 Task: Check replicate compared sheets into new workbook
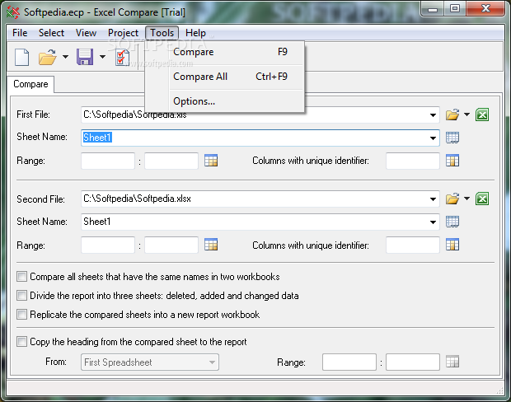(21, 315)
